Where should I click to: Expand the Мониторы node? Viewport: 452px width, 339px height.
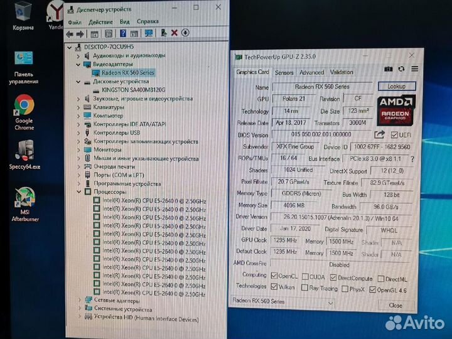(x=78, y=150)
